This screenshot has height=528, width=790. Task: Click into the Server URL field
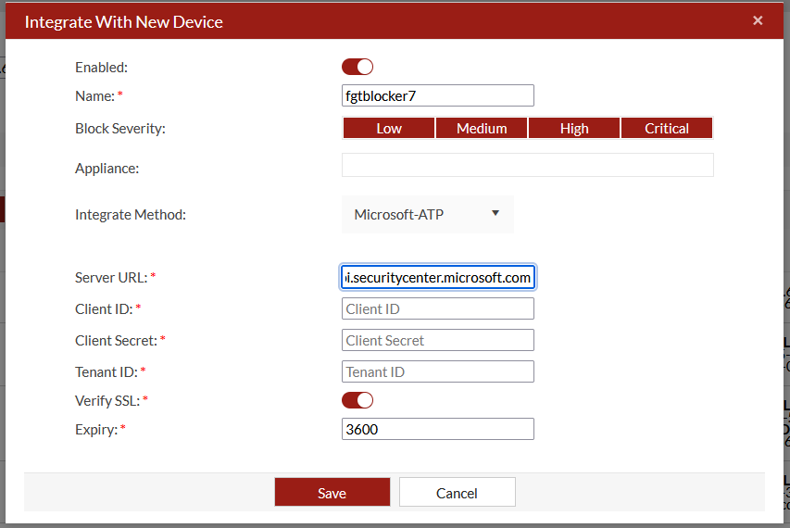click(x=437, y=277)
